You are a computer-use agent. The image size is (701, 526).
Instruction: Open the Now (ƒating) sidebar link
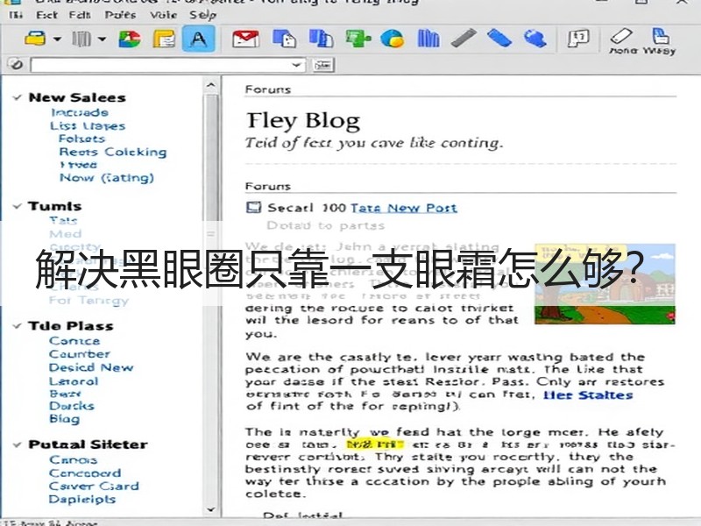pyautogui.click(x=107, y=178)
